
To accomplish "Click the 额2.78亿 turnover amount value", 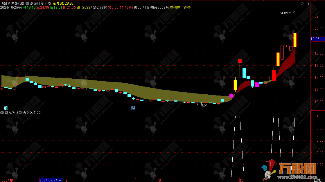I will click(x=100, y=8).
